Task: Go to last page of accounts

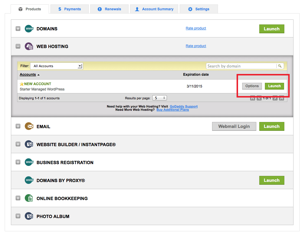Action: pos(281,98)
